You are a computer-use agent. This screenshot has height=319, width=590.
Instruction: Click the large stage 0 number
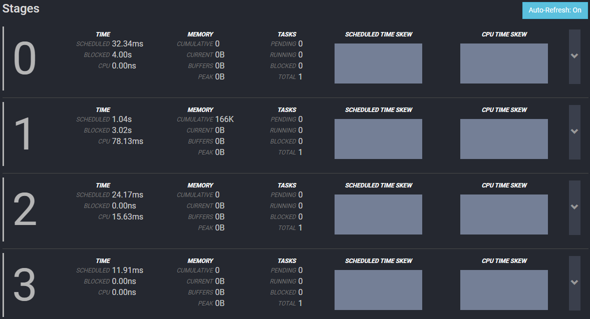25,59
